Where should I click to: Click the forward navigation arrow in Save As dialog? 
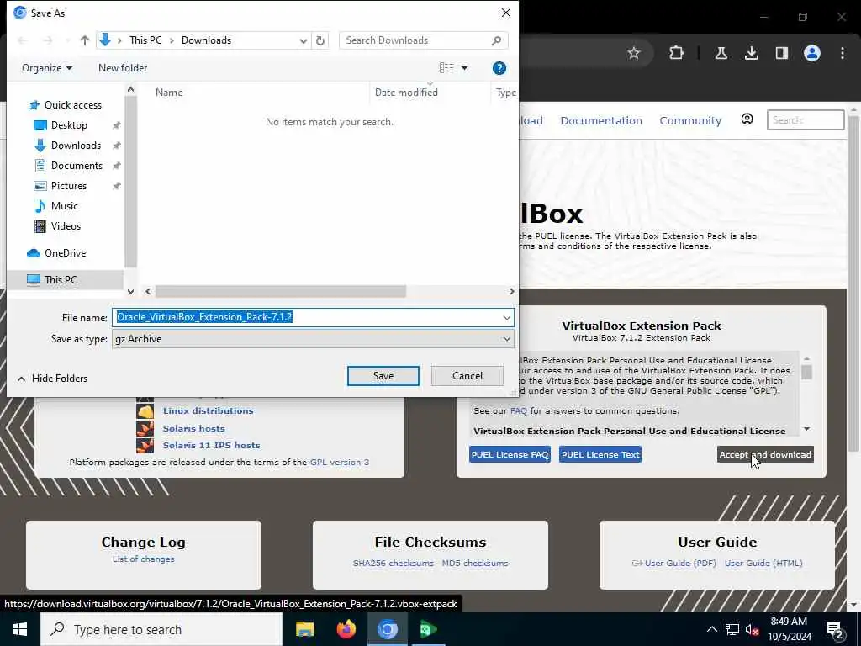coord(48,40)
